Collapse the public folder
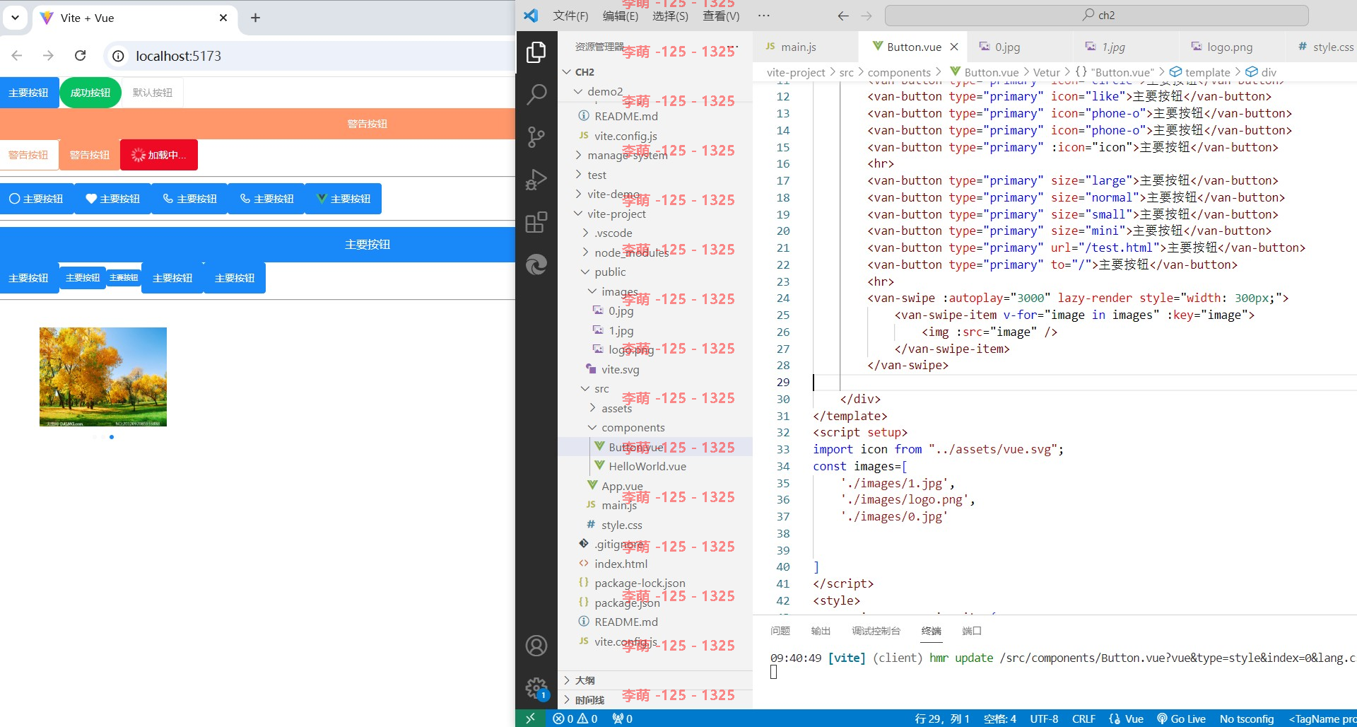This screenshot has height=727, width=1357. coord(585,272)
